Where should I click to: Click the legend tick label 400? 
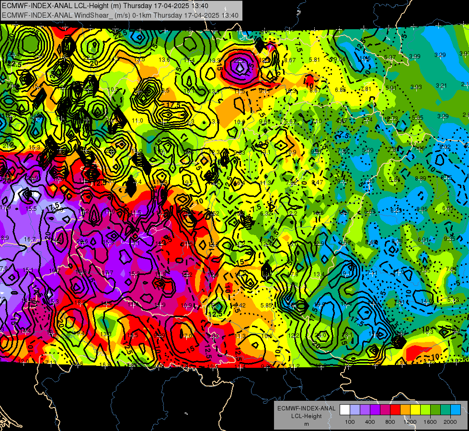(370, 422)
